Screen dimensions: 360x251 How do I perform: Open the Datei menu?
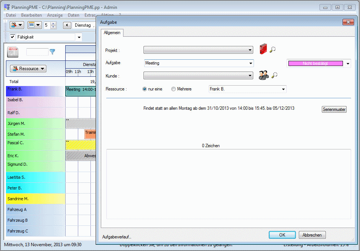coord(11,15)
